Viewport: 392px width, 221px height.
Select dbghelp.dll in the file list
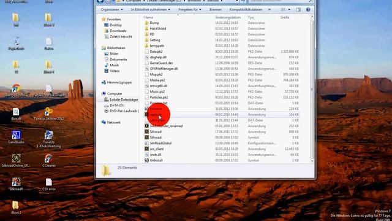point(158,57)
